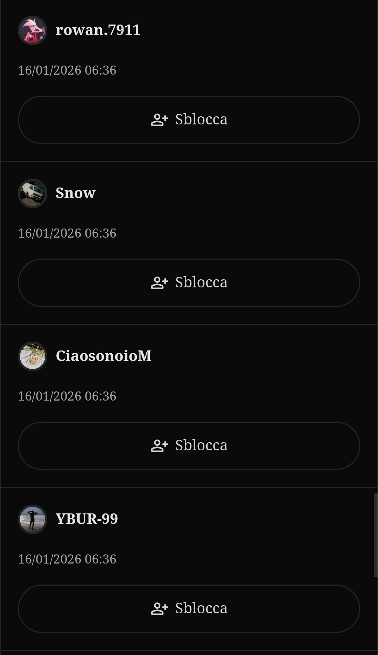
Task: Open Snow's van profile picture
Action: (x=33, y=193)
